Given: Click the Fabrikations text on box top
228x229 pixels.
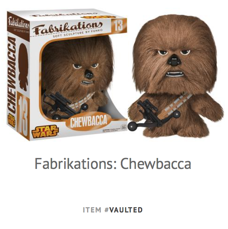Looking at the screenshot, I should click(x=63, y=15).
